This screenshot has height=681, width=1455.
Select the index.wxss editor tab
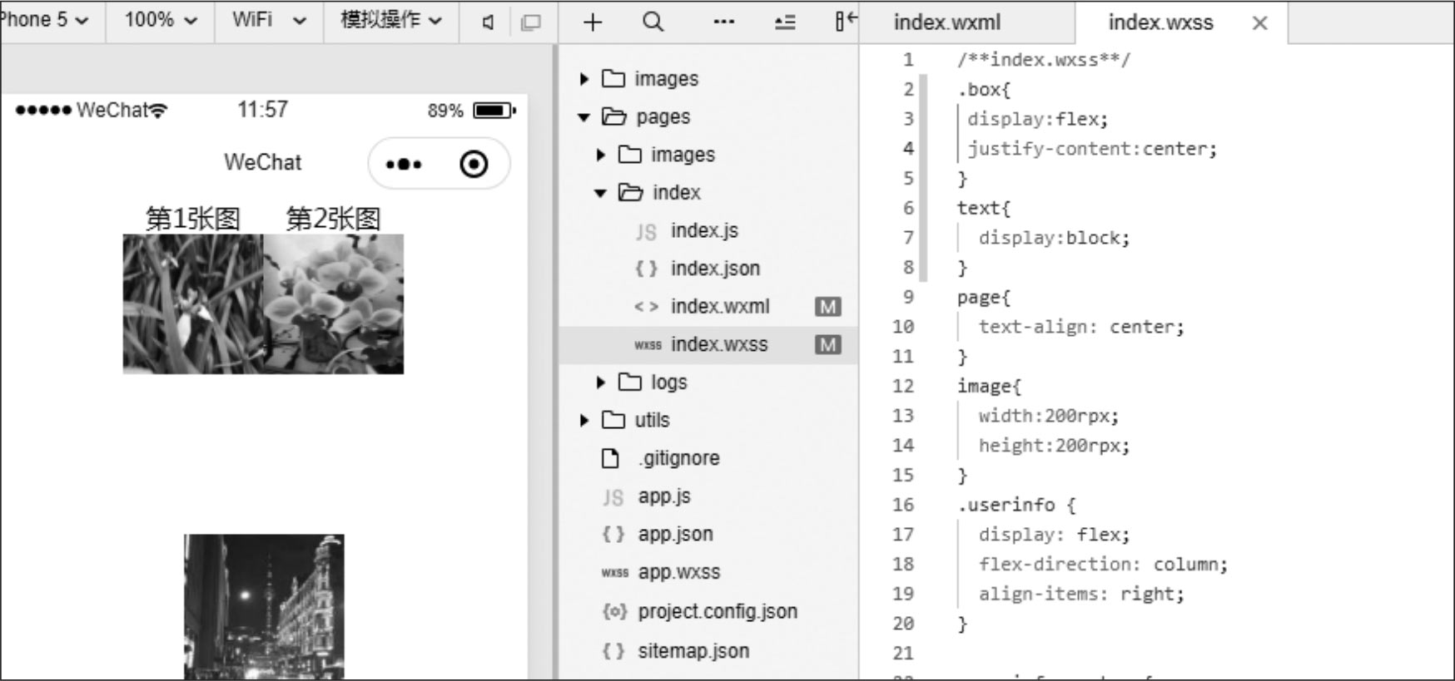pos(1160,22)
